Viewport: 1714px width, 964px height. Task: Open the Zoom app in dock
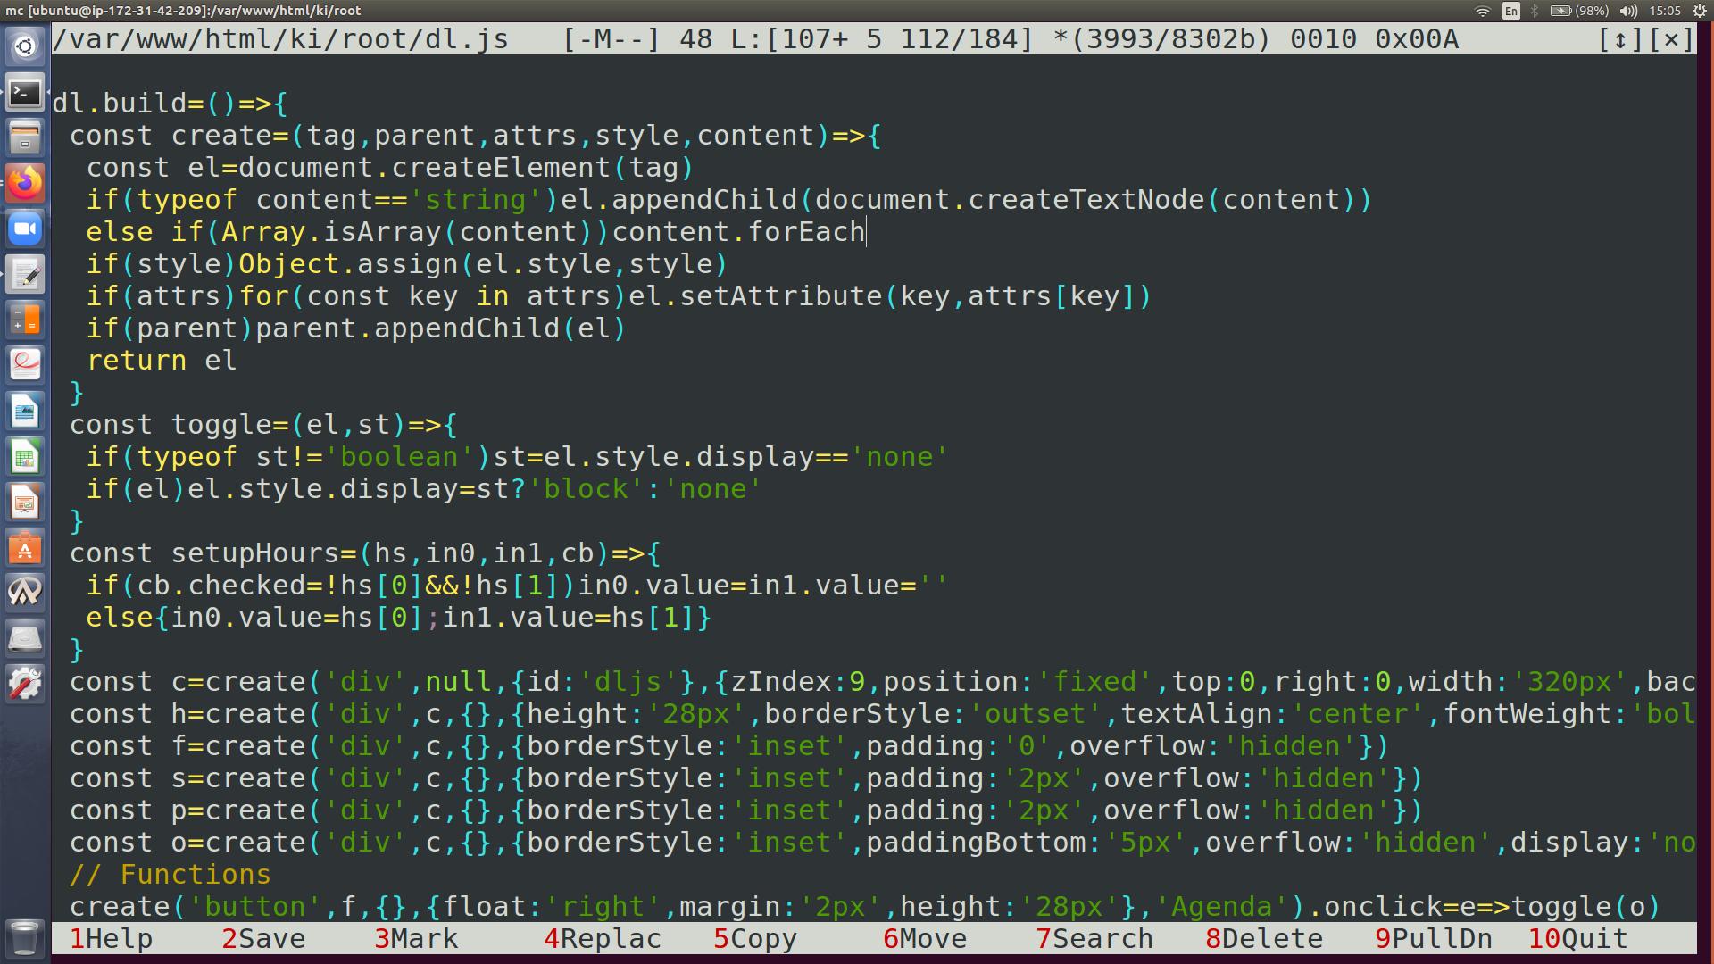[25, 229]
